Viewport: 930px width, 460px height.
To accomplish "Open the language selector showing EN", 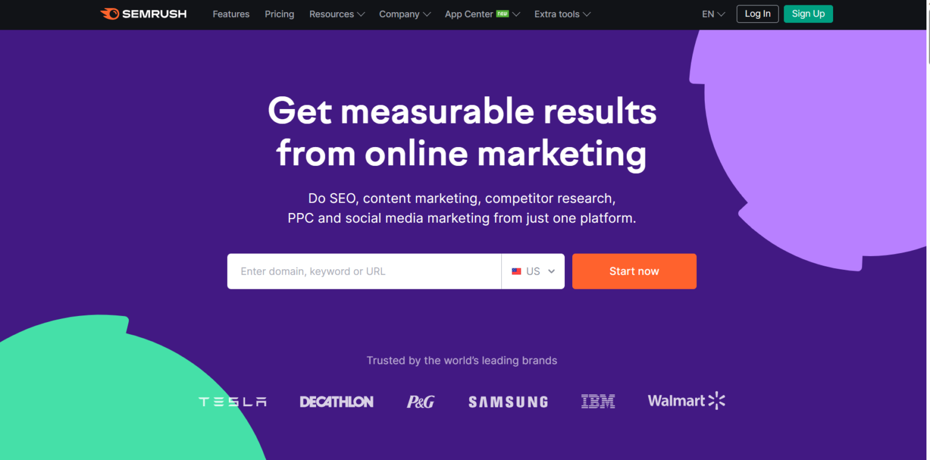I will pyautogui.click(x=713, y=14).
